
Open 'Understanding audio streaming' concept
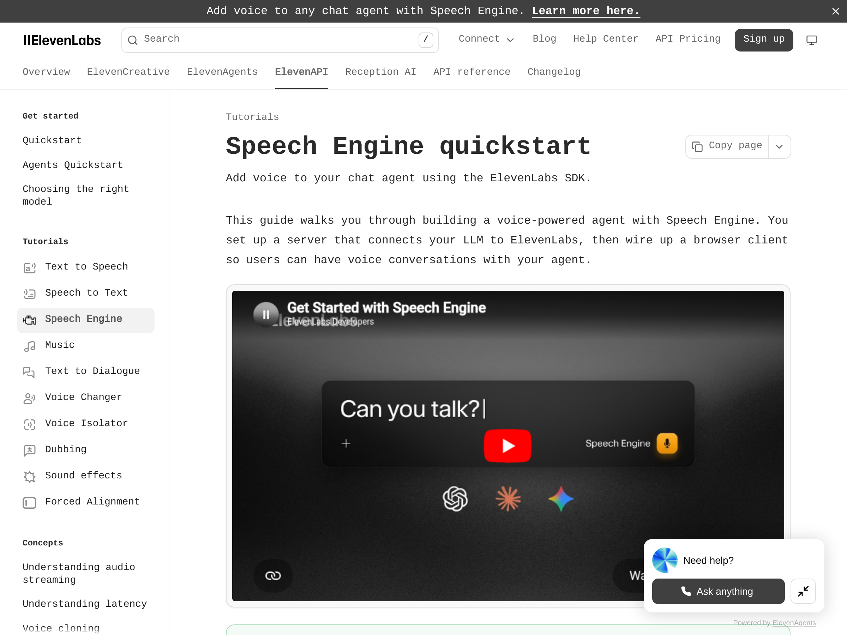[79, 573]
